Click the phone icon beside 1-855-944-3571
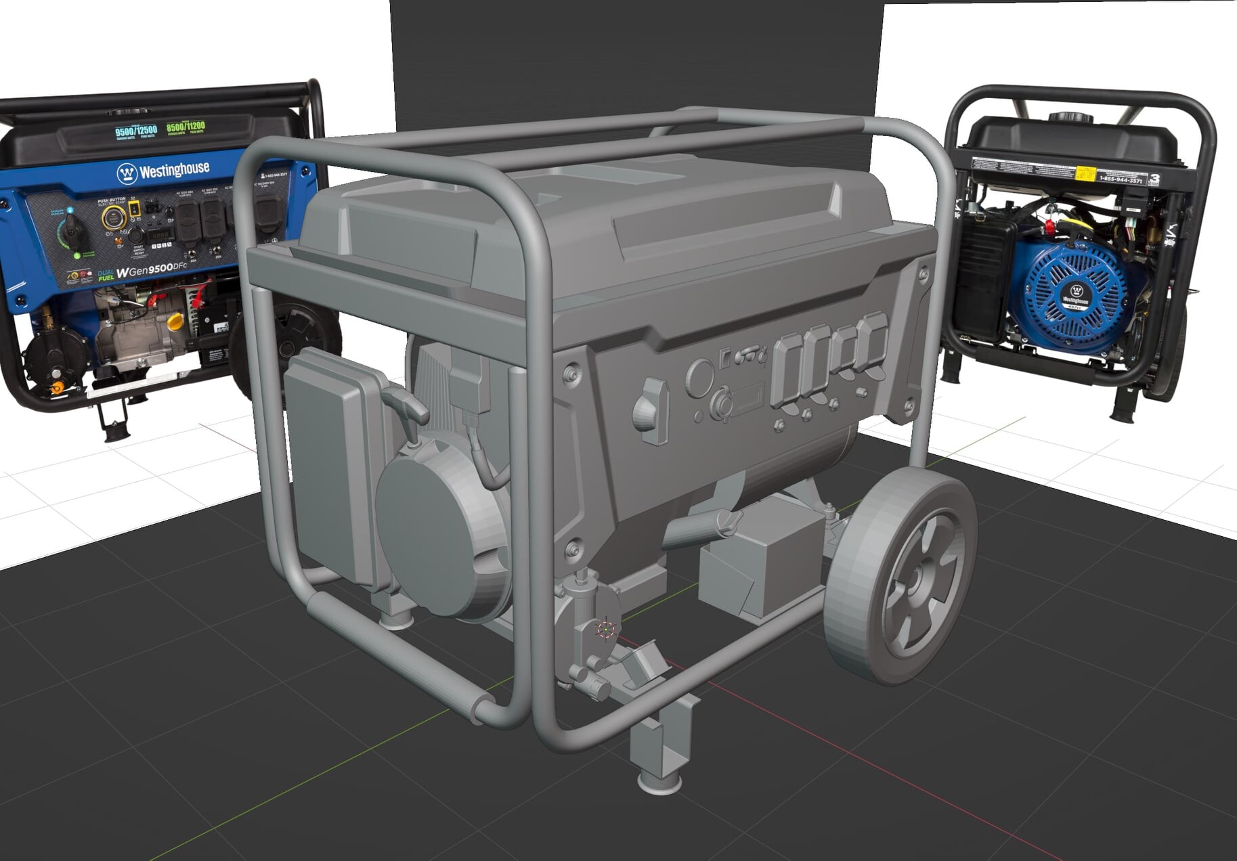Screen dimensions: 1237x861 point(263,175)
